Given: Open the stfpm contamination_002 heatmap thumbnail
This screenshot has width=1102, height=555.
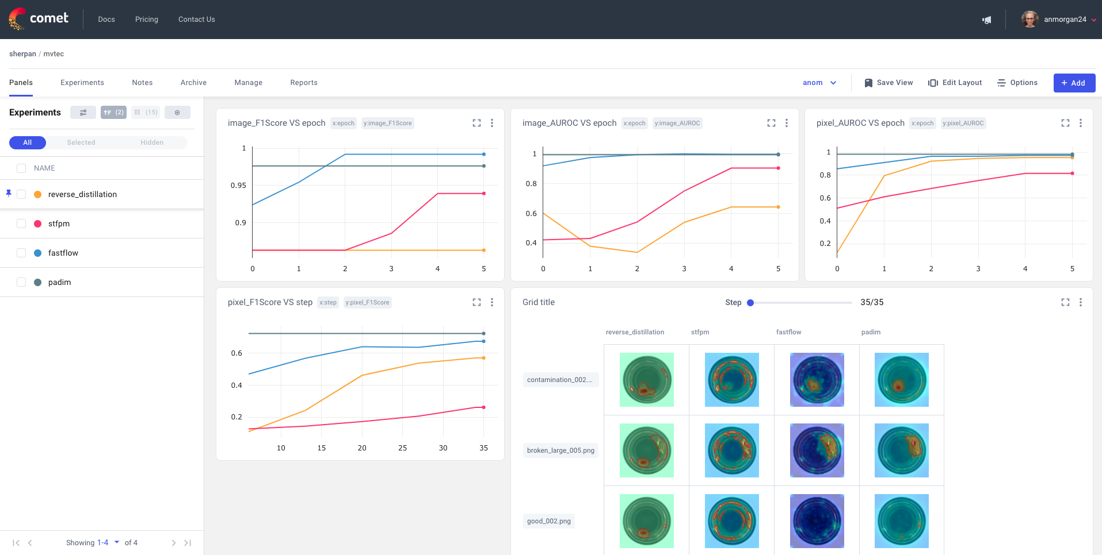Looking at the screenshot, I should pos(732,380).
